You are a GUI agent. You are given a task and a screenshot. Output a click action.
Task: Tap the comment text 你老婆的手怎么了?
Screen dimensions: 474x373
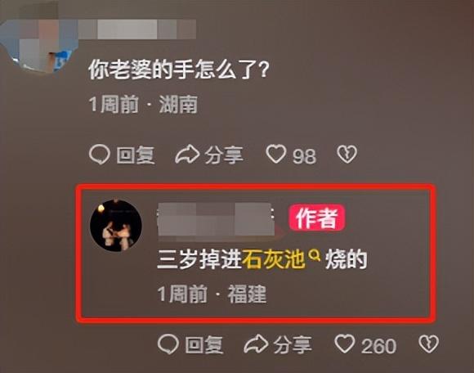click(x=179, y=70)
